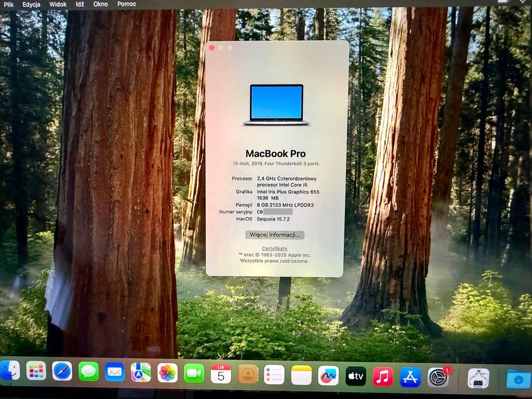Screen dimensions: 532x399
Task: Click the MacBook Pro laptop image
Action: point(276,105)
